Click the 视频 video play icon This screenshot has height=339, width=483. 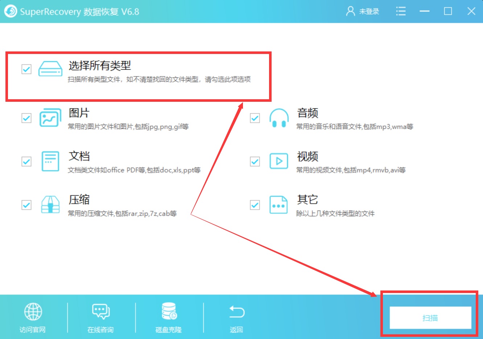(278, 161)
